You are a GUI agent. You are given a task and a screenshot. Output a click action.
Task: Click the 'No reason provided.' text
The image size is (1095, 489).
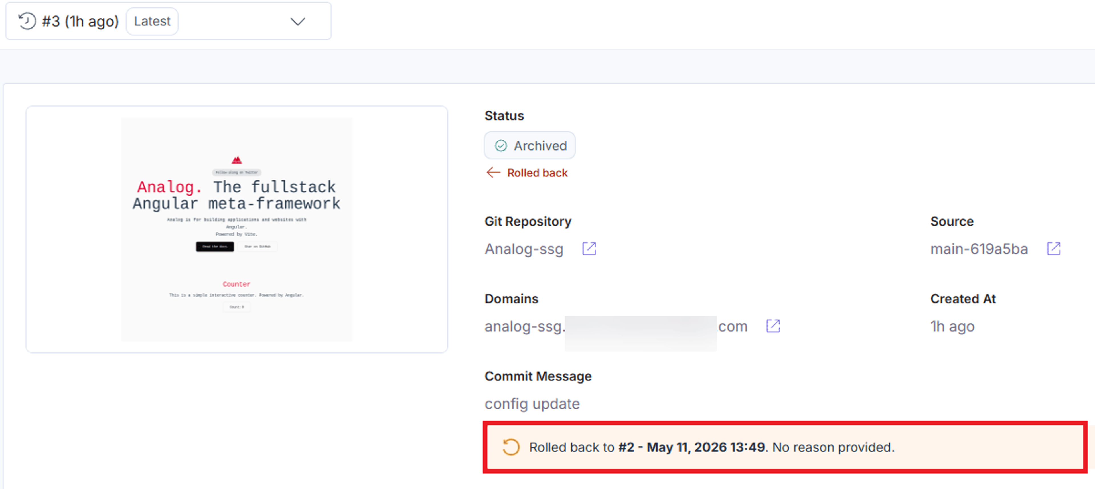tap(833, 447)
